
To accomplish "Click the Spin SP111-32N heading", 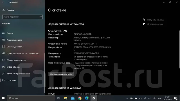I will [x=58, y=31].
